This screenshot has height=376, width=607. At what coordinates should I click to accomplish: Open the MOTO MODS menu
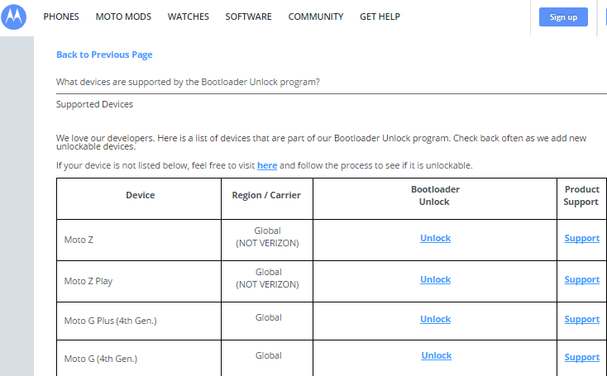point(123,17)
